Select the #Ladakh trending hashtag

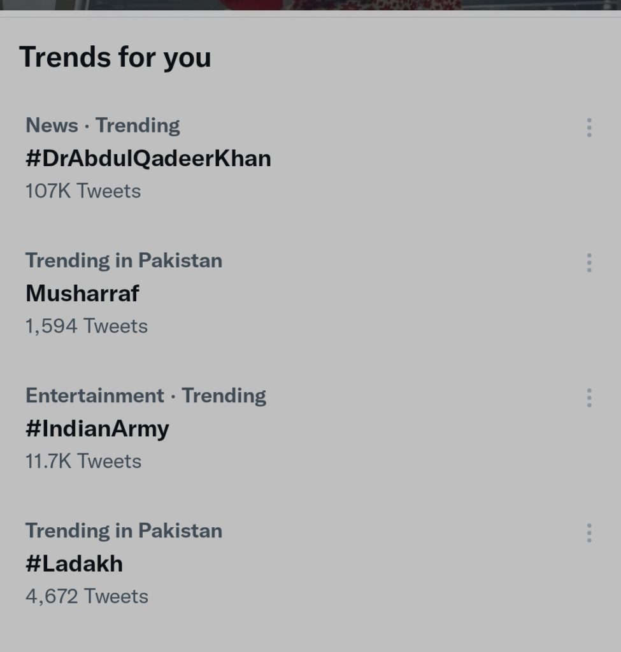click(x=74, y=564)
